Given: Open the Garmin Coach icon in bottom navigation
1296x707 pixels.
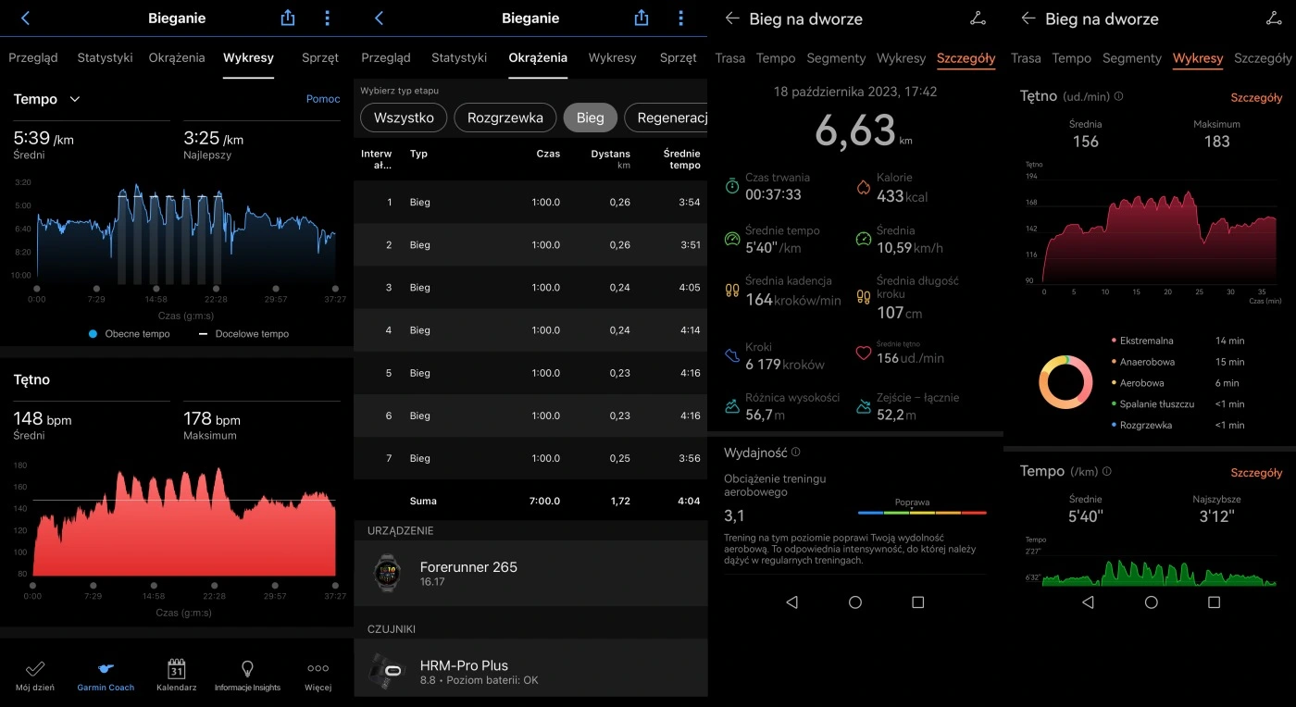Looking at the screenshot, I should 106,669.
